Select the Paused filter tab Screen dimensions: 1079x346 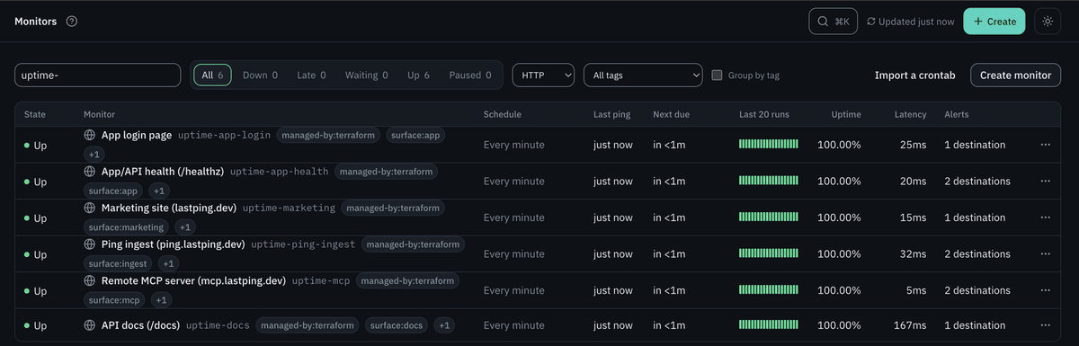[x=470, y=75]
